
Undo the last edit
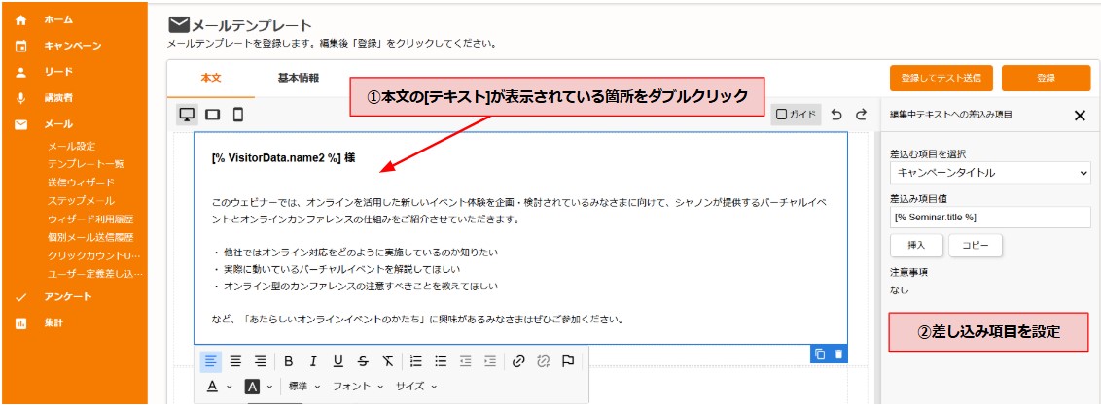[x=836, y=115]
